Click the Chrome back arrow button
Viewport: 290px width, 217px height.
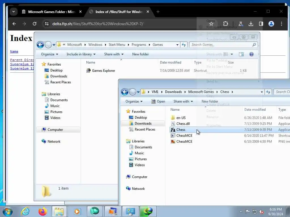[14, 24]
